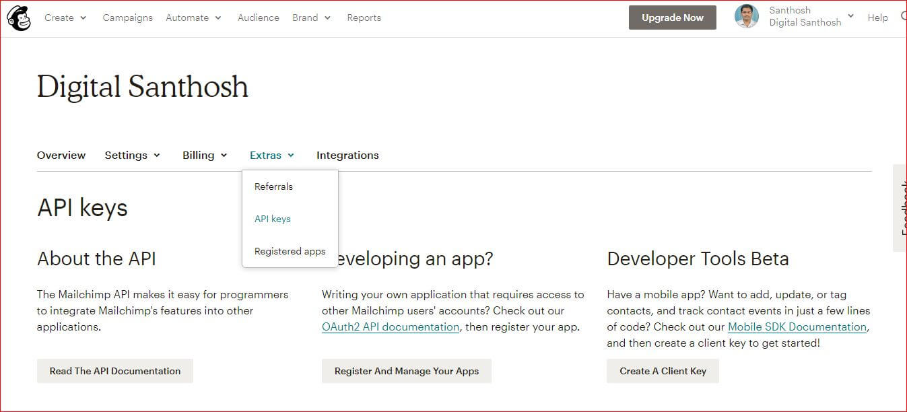Select Registered apps from Extras menu
Screen dimensions: 907x412
click(x=290, y=251)
